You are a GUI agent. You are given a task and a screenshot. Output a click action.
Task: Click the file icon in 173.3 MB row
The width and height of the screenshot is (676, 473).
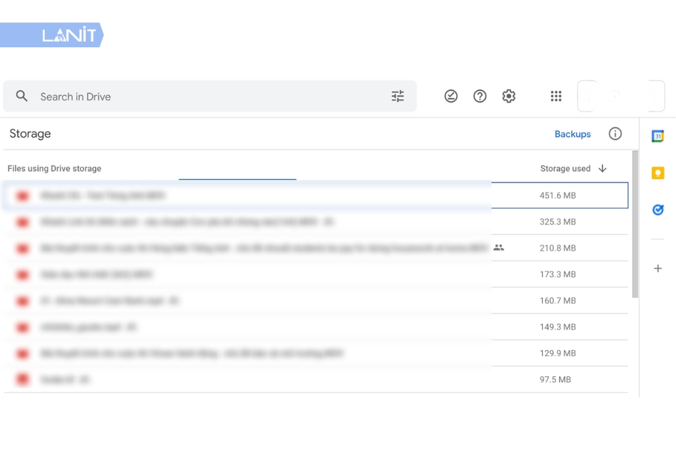22,275
